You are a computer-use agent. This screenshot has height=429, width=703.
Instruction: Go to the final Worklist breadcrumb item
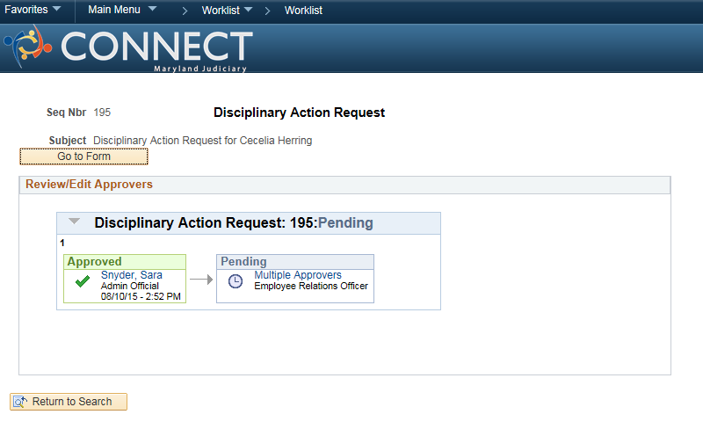303,10
